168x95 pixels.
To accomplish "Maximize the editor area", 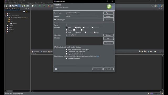I will tap(162, 9).
